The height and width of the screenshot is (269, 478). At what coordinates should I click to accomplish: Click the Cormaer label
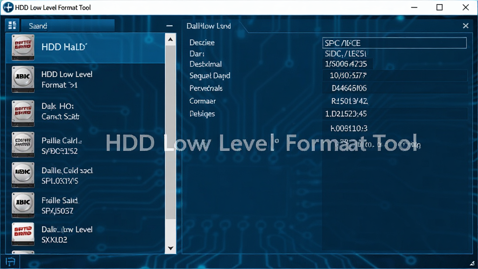coord(203,101)
